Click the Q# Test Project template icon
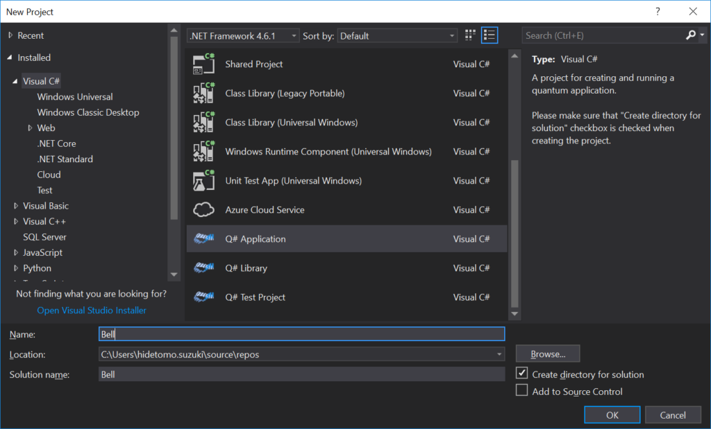This screenshot has width=711, height=429. 203,297
